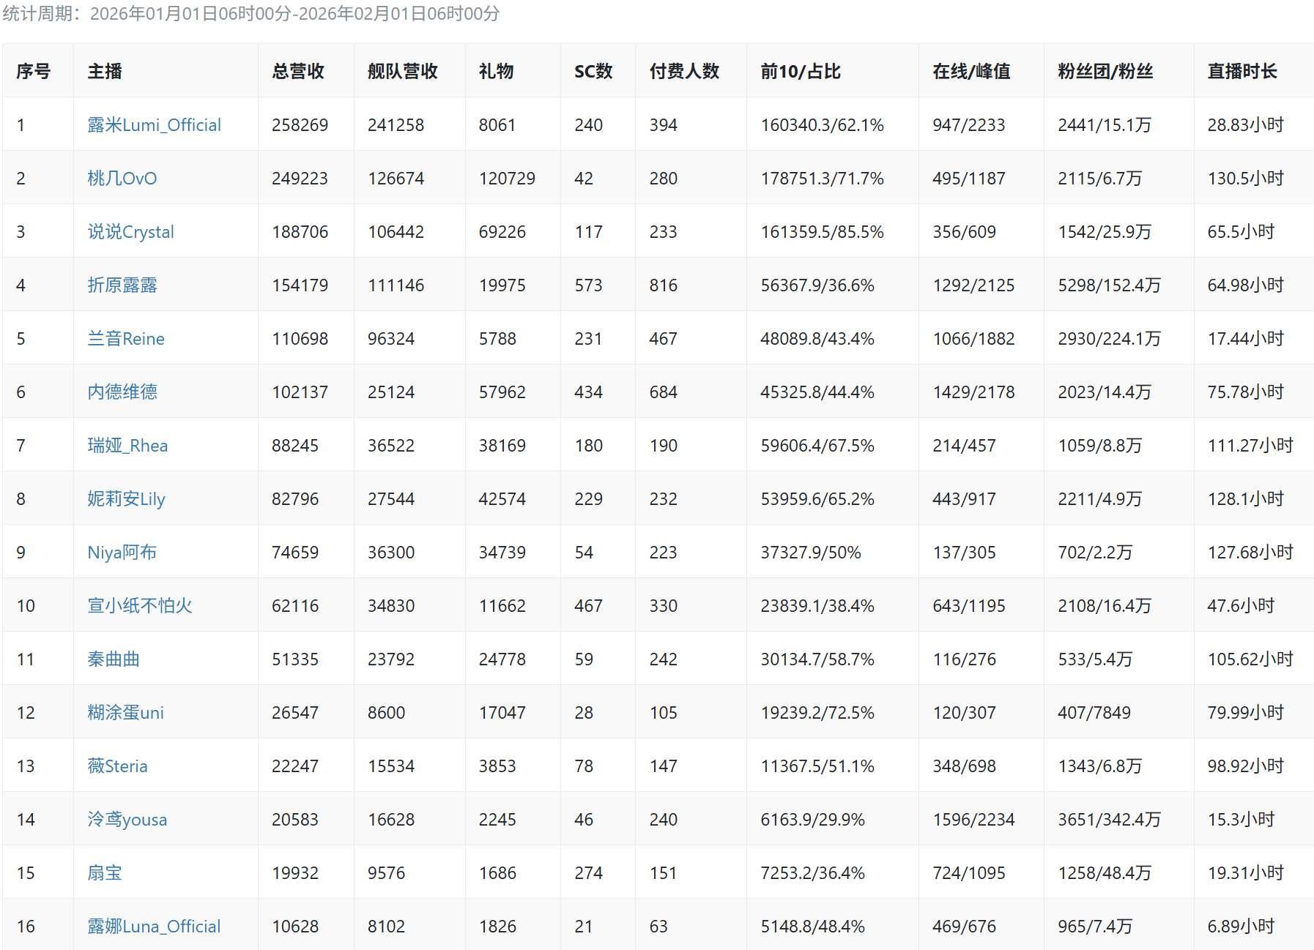The image size is (1314, 950).
Task: Click the 直播时长 column header
Action: 1241,71
